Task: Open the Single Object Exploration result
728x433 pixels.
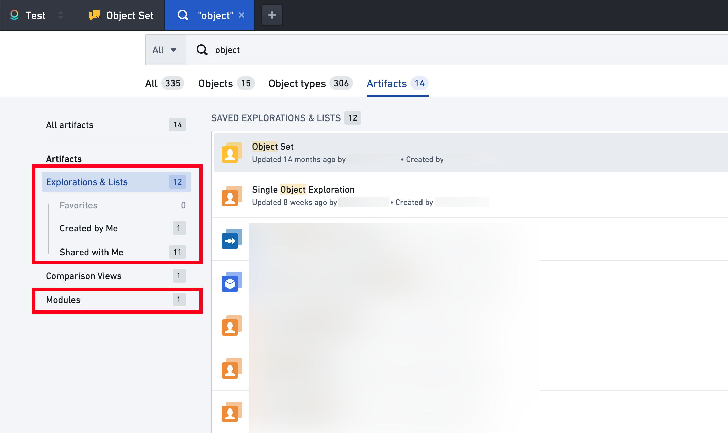Action: 470,196
